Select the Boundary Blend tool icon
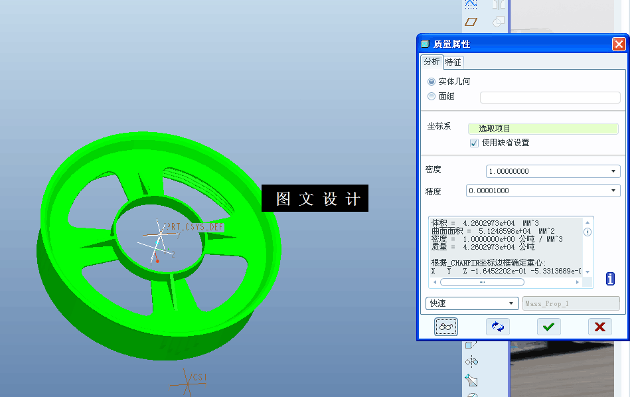This screenshot has width=630, height=397. (x=470, y=5)
